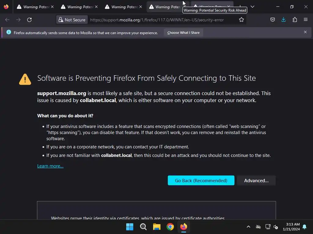Click the heading "Software is Preventing Firefox"

pos(146,78)
